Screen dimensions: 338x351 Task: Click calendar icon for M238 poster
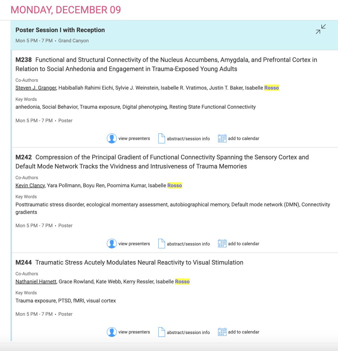tap(222, 138)
